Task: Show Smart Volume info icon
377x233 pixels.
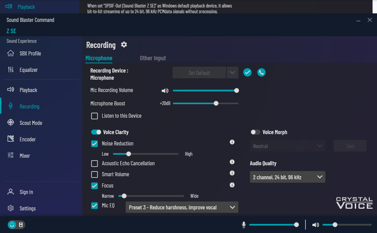Action: [x=232, y=173]
